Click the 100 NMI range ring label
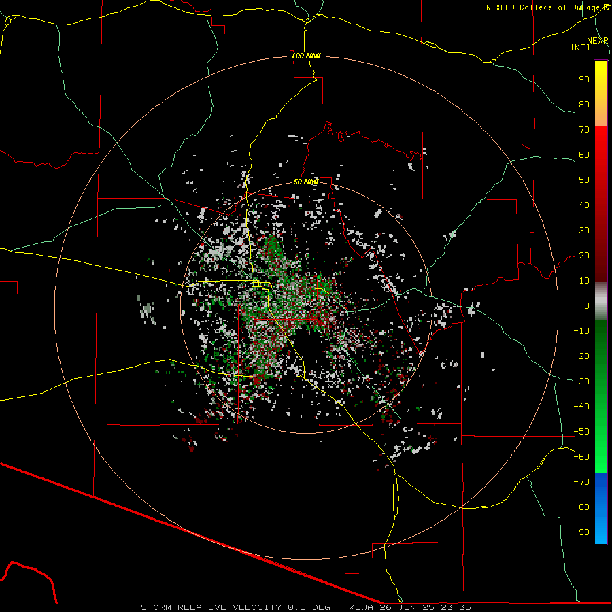Screen dimensions: 612x612 306,56
